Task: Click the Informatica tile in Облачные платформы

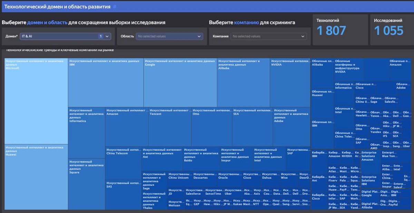Action: (x=344, y=93)
